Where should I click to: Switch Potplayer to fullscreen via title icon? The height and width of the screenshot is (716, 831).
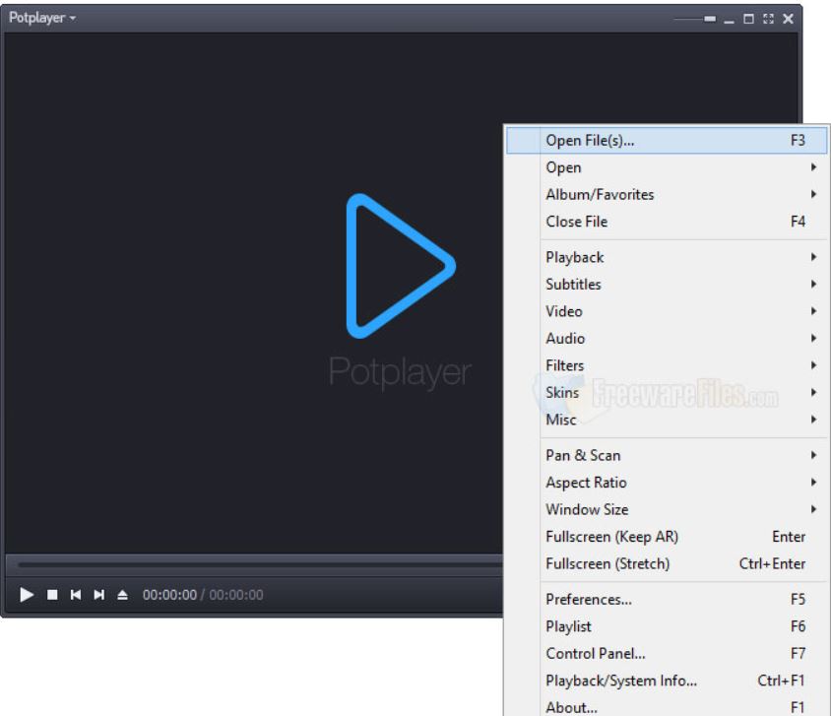tap(768, 19)
